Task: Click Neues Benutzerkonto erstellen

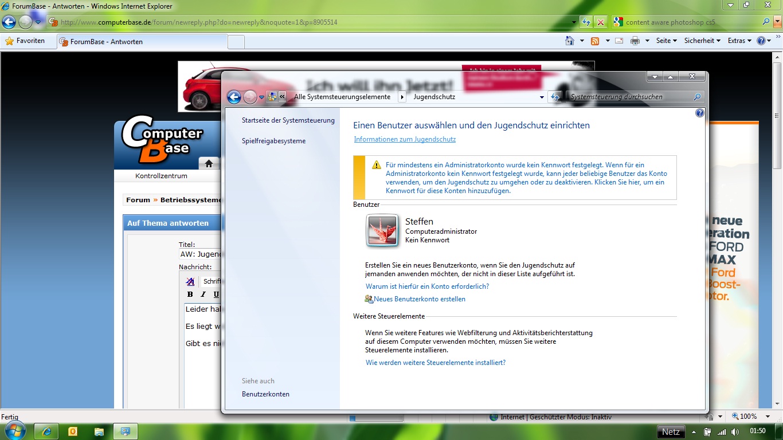Action: 420,299
